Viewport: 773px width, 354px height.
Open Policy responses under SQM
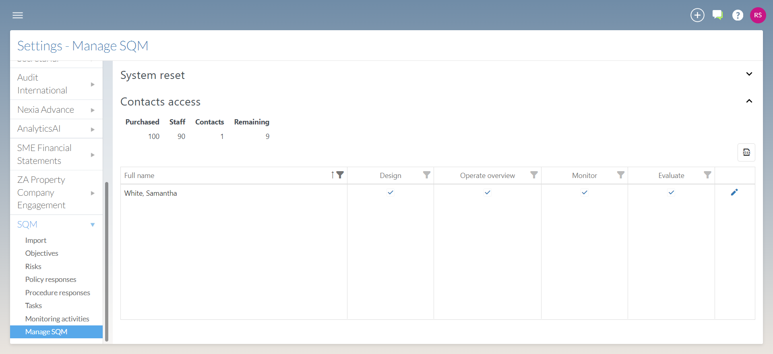[x=51, y=279]
